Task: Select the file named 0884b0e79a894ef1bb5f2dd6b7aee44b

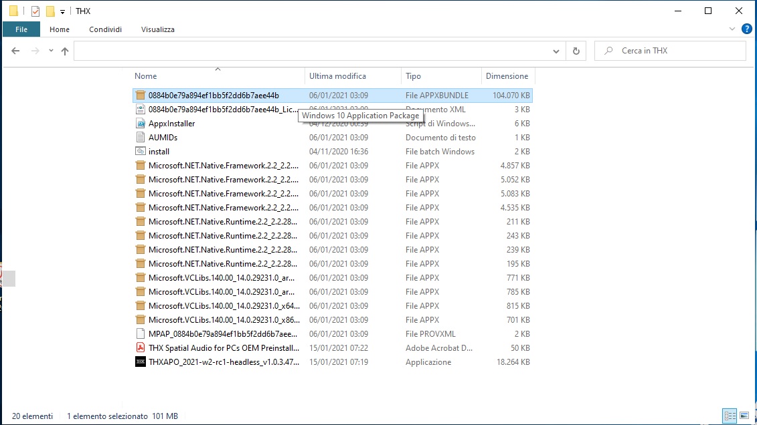Action: [214, 96]
